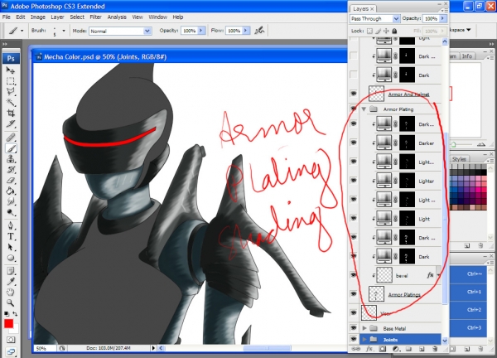
Task: Click the document zoom percentage field
Action: click(45, 348)
